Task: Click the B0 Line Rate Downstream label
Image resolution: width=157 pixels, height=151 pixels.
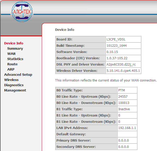Action: coord(86,103)
